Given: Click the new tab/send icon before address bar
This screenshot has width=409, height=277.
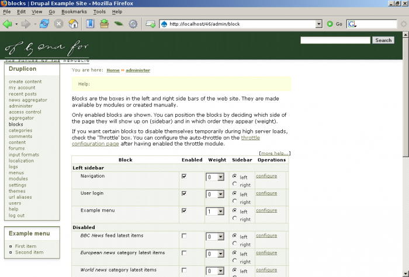Looking at the screenshot, I should pos(151,24).
